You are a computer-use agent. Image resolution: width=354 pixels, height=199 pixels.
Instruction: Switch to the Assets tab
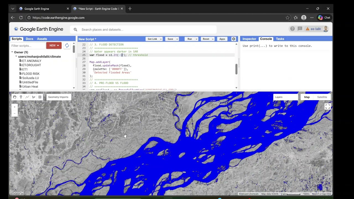tap(42, 39)
